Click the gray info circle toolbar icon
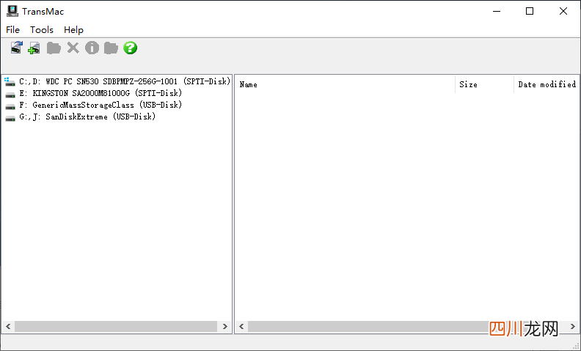The width and height of the screenshot is (581, 351). coord(92,48)
